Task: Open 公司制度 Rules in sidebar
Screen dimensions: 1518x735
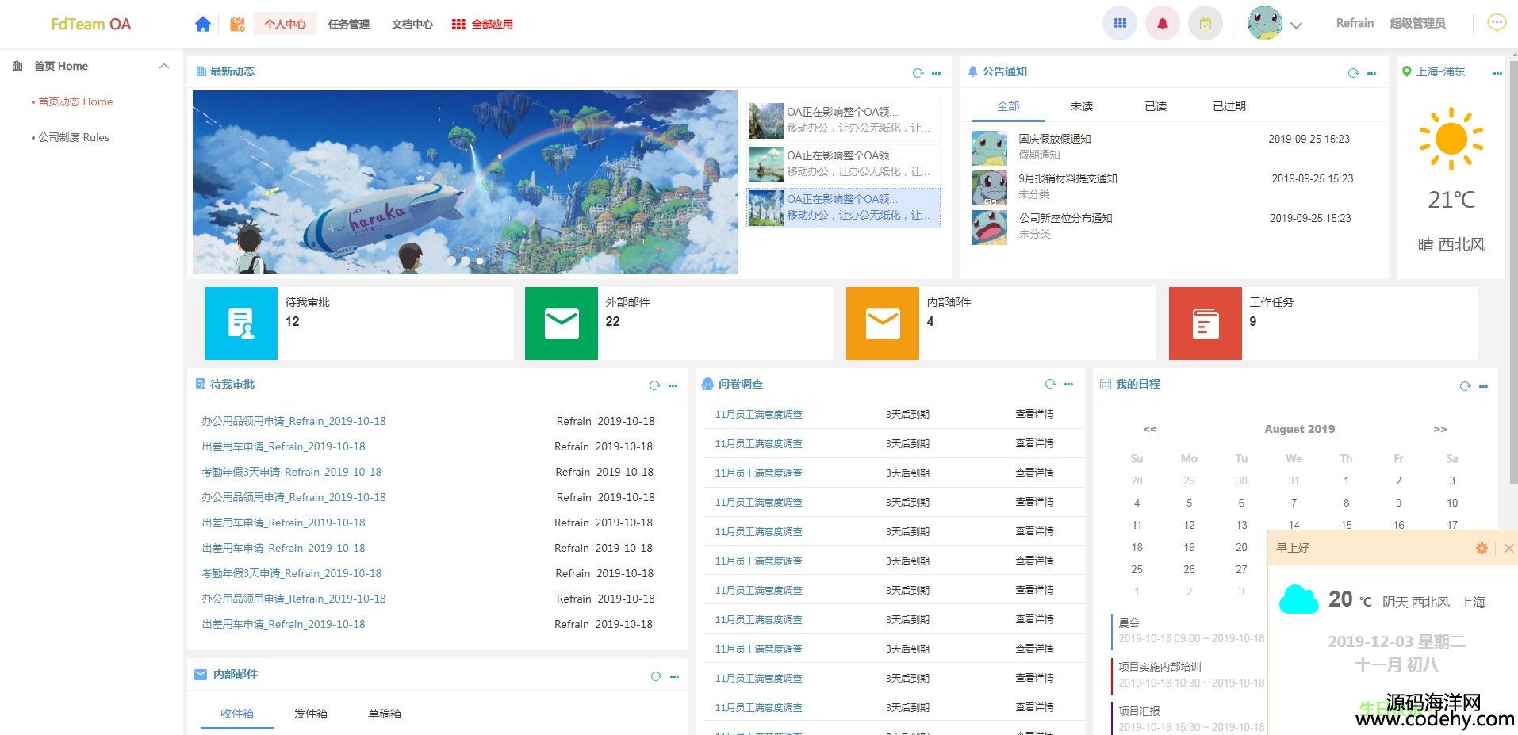Action: (74, 137)
